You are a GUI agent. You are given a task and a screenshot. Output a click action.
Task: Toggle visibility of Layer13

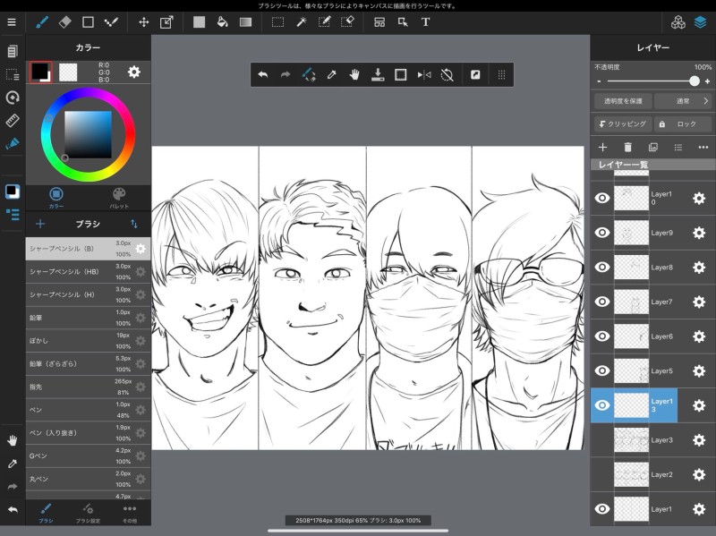602,405
